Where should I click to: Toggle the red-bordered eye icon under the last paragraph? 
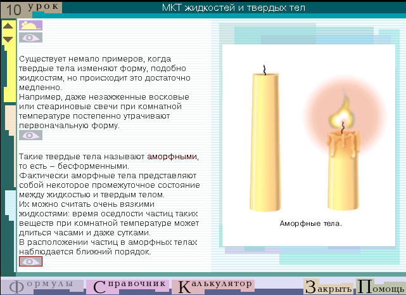pos(30,261)
